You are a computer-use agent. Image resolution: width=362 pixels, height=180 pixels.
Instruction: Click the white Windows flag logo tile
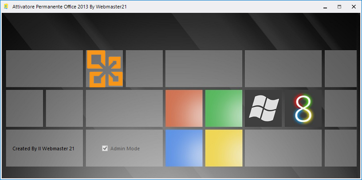[x=264, y=109]
